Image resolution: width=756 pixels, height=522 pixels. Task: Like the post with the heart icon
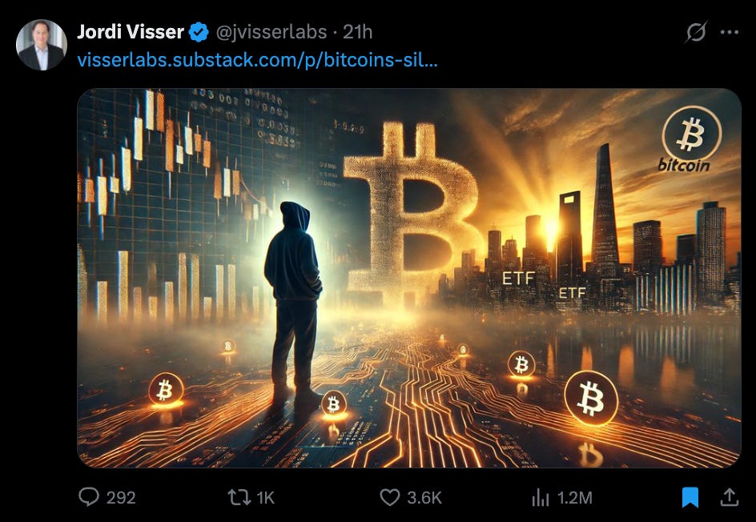[x=390, y=497]
